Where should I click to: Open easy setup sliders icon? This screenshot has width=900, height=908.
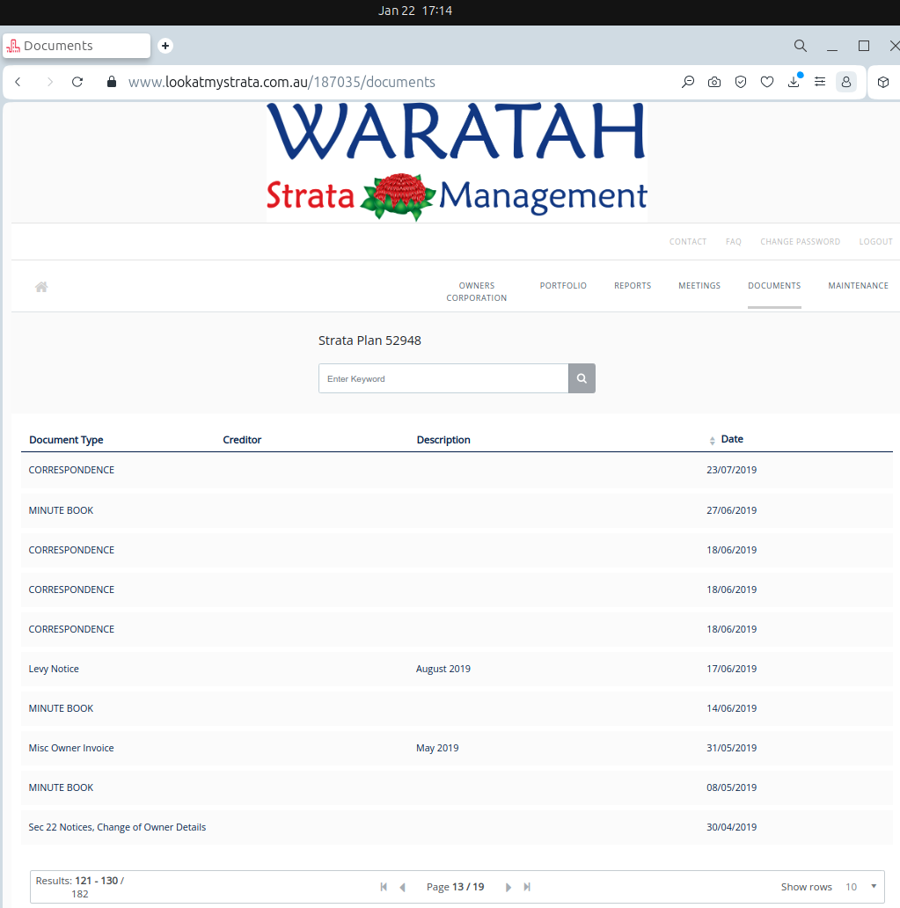coord(819,82)
